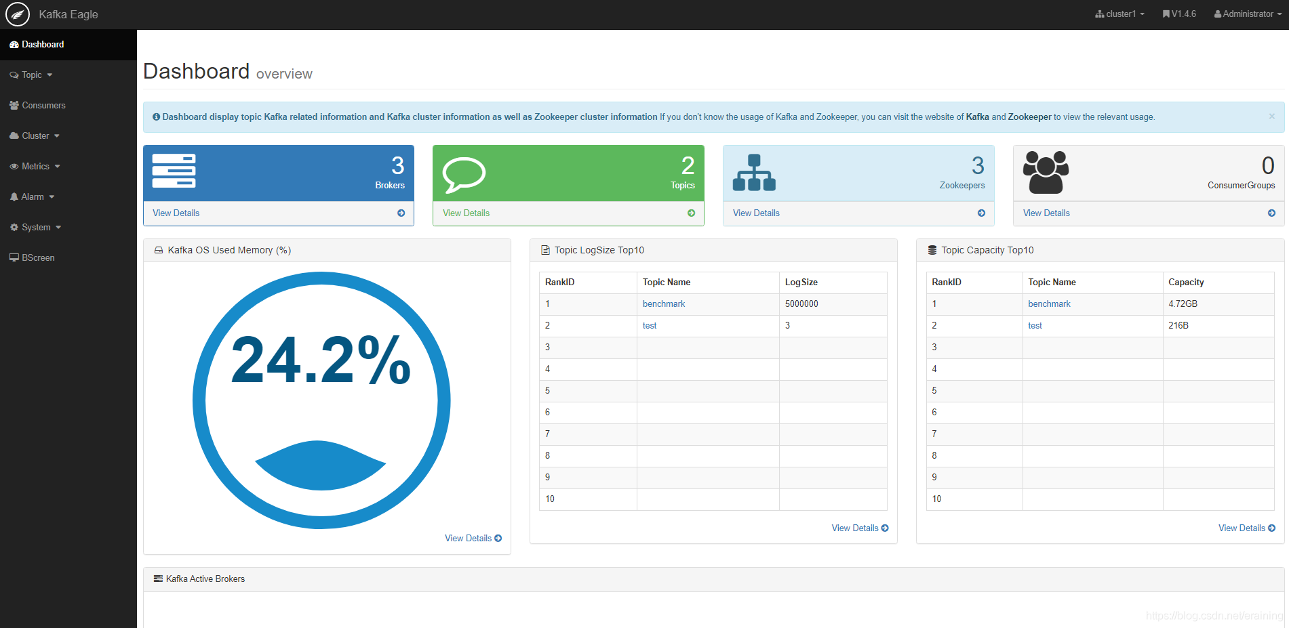The image size is (1289, 628).
Task: Click the info icon in the blue alert
Action: (x=157, y=117)
